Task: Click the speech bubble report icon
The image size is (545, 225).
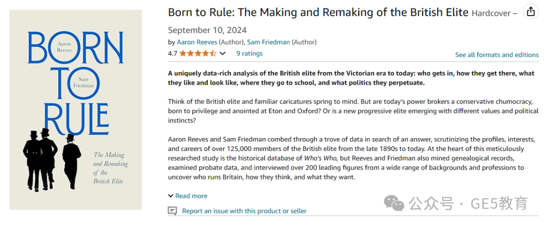Action: click(x=172, y=211)
